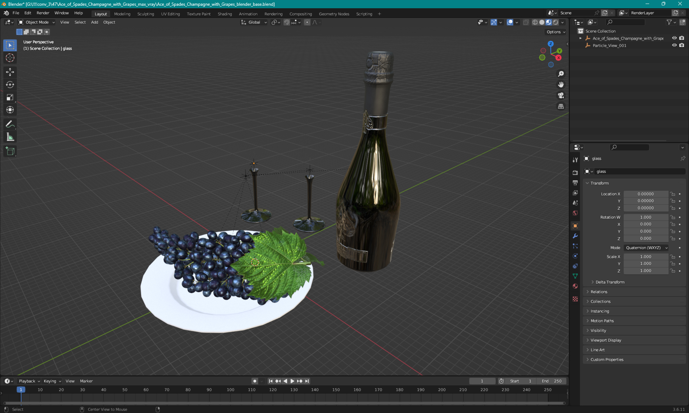Select the Move tool
689x413 pixels.
pos(10,72)
